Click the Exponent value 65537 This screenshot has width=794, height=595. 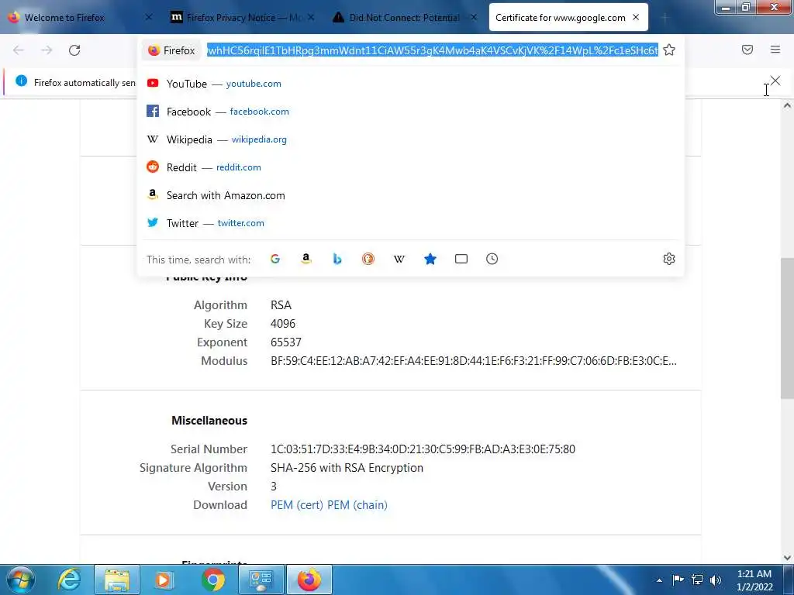286,342
